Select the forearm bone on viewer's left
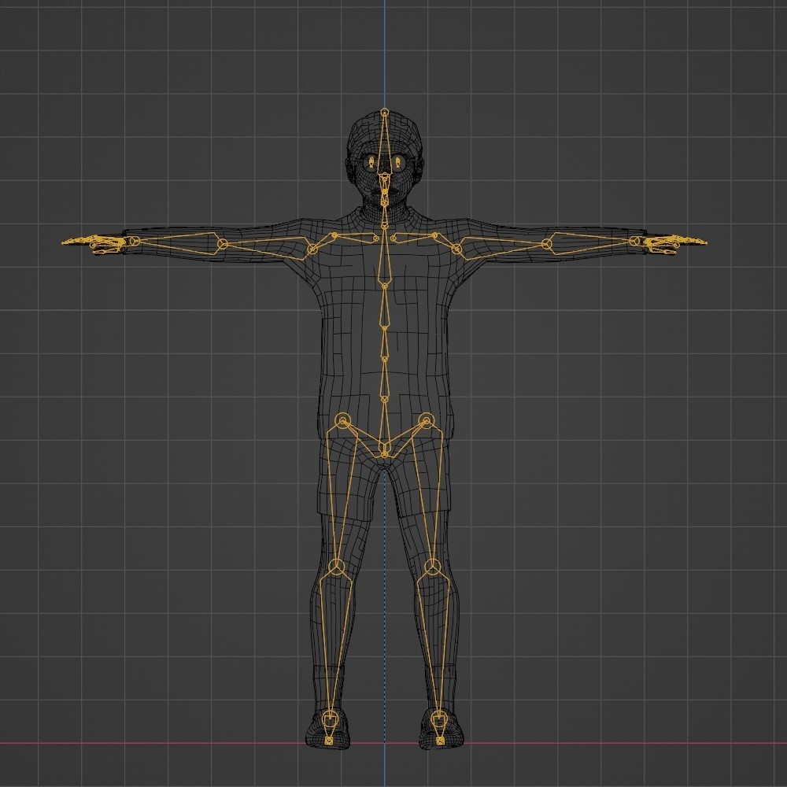Image resolution: width=787 pixels, height=787 pixels. [x=178, y=242]
